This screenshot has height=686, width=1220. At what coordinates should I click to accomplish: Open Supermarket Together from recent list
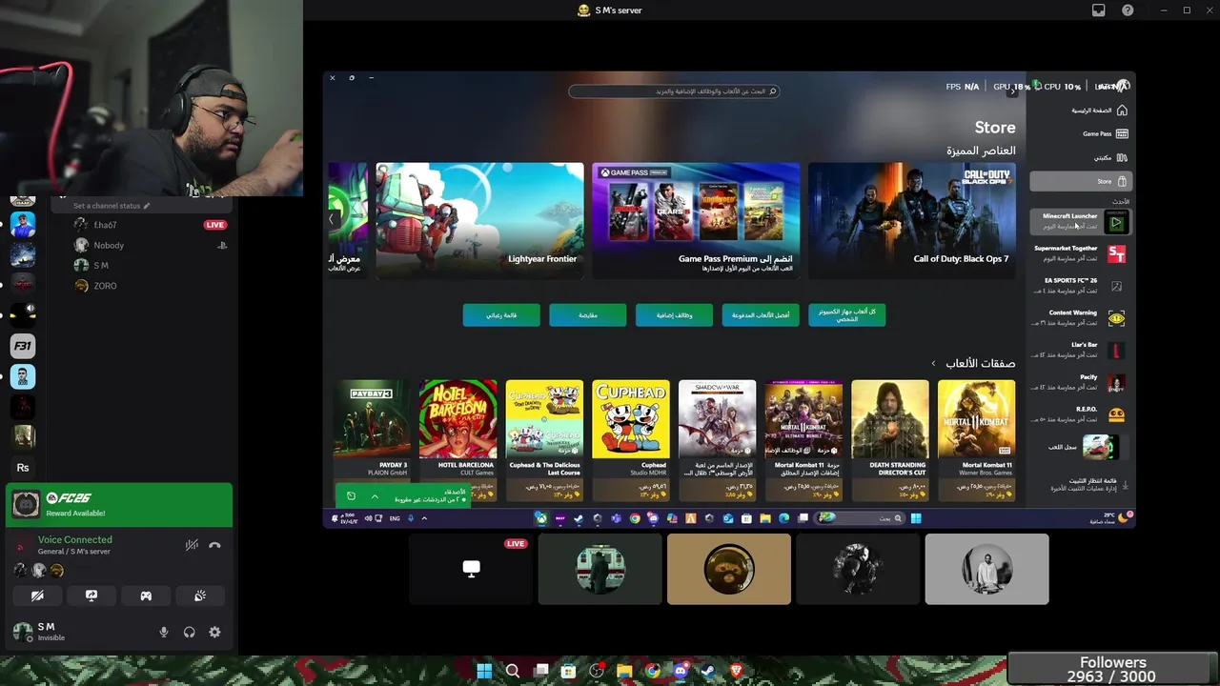1081,253
